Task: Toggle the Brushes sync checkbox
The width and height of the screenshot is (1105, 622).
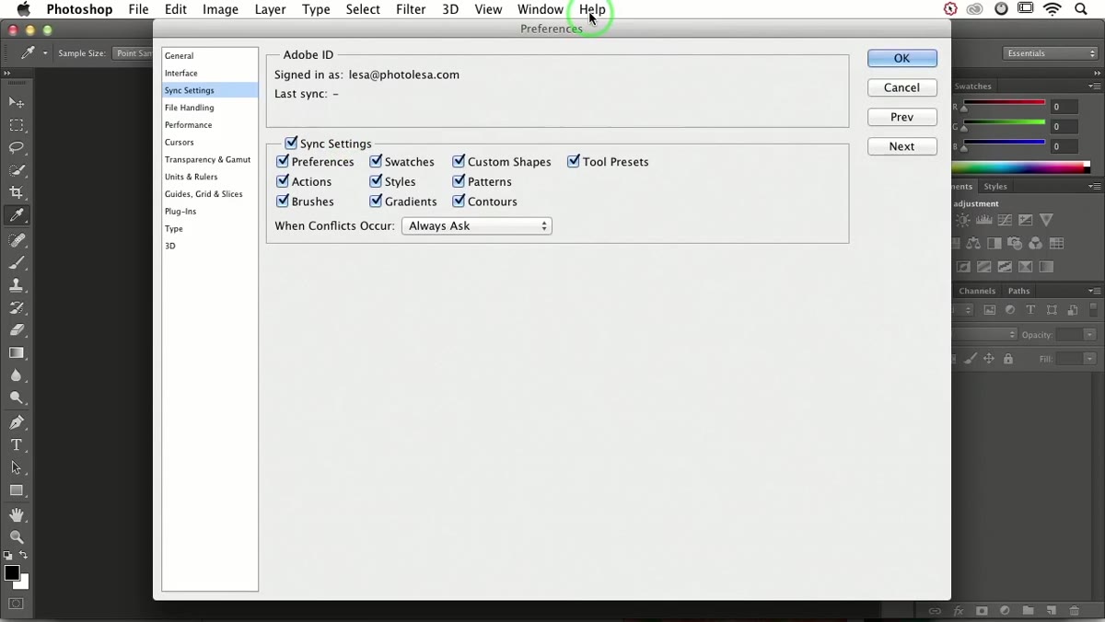Action: coord(283,201)
